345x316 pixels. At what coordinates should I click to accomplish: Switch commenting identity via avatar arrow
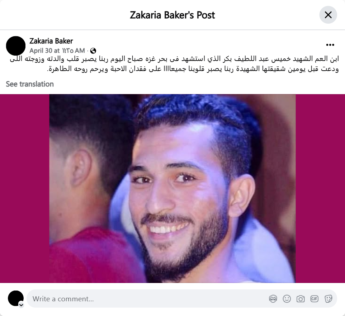click(21, 305)
